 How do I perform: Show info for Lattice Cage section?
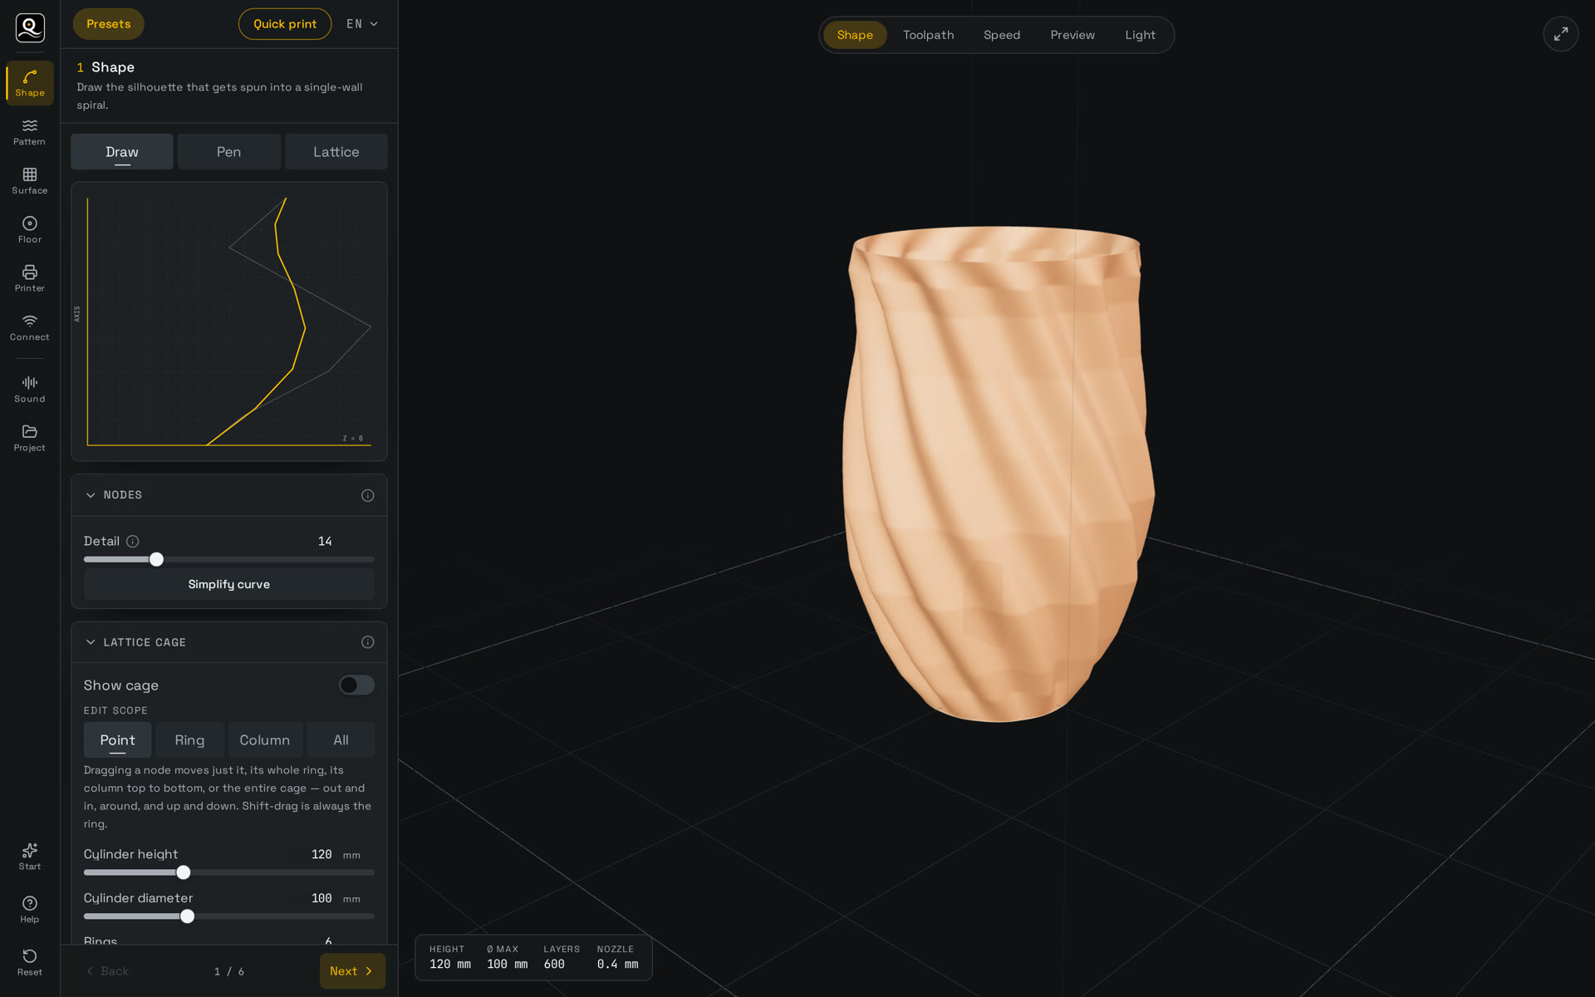[368, 642]
